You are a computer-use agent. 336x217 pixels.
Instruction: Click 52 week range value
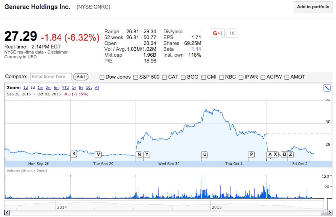(141, 37)
